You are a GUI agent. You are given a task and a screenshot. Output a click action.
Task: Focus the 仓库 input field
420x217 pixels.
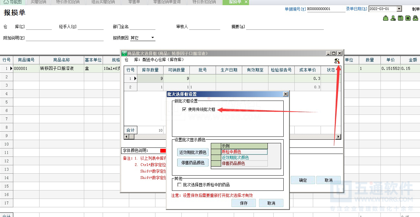click(39, 27)
